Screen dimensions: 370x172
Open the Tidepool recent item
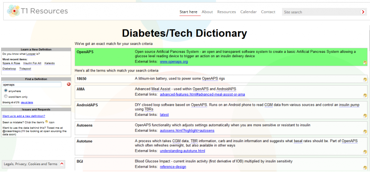(25, 69)
